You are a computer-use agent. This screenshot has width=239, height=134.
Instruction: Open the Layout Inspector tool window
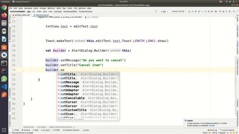pos(227,130)
